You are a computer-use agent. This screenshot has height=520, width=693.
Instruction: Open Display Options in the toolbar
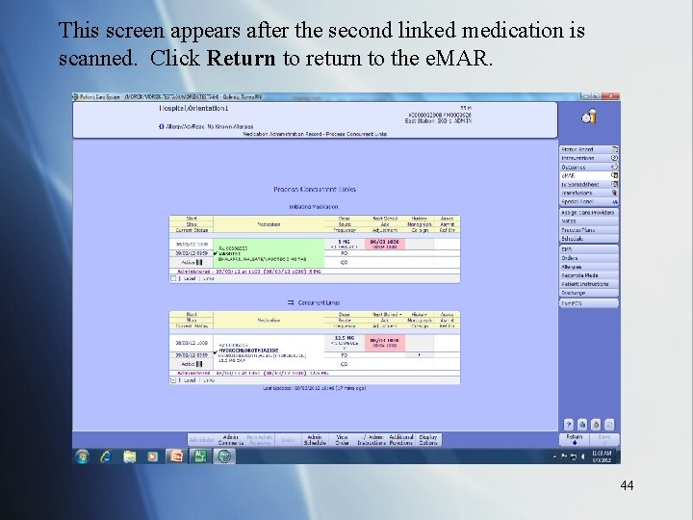pos(427,439)
